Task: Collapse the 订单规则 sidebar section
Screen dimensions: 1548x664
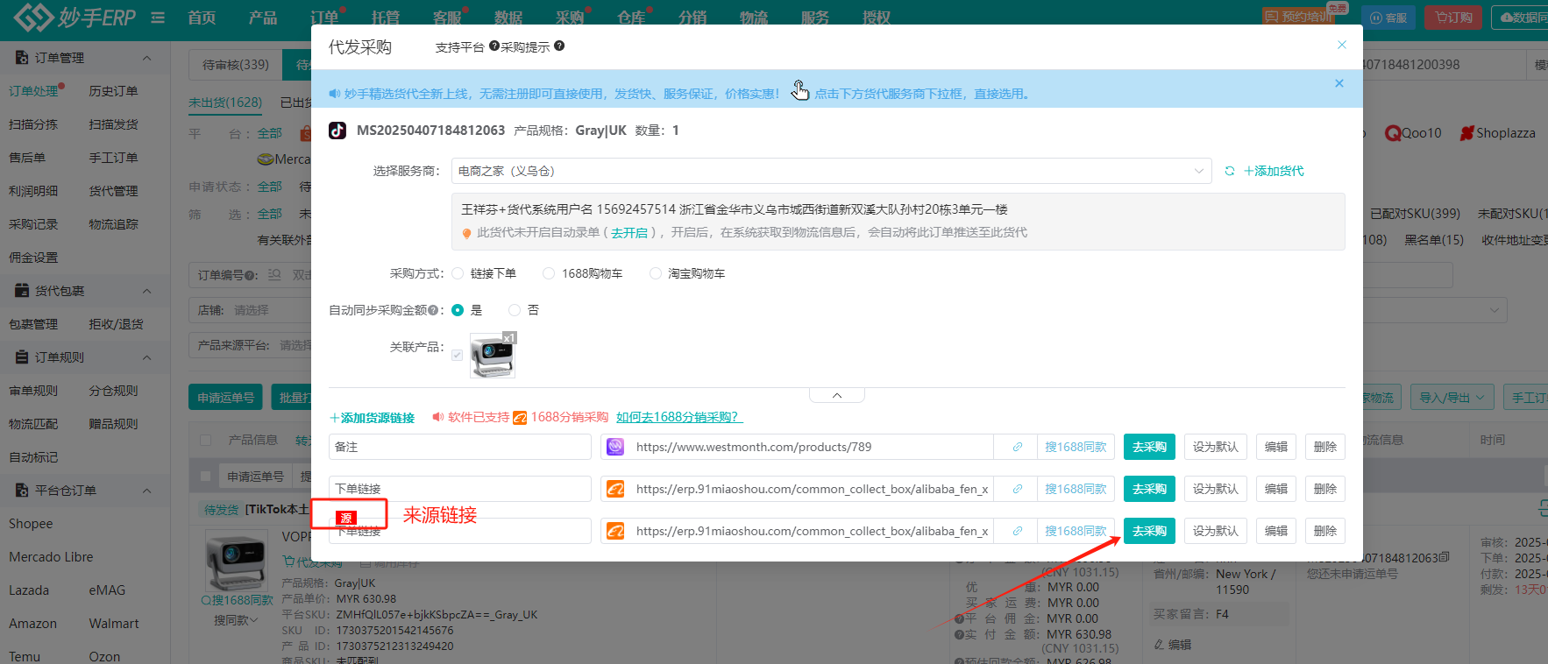Action: pyautogui.click(x=146, y=357)
